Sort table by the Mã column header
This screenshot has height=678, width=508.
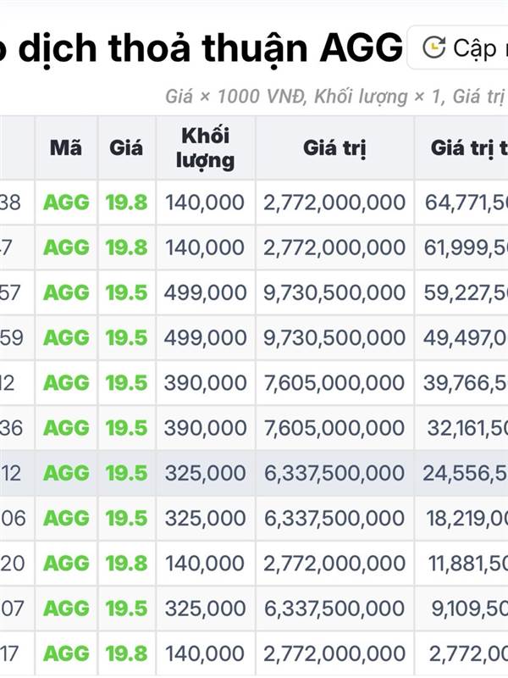pos(66,147)
